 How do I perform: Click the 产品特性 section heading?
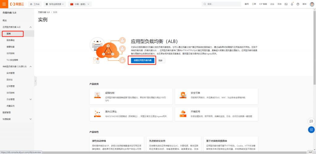coord(94,132)
